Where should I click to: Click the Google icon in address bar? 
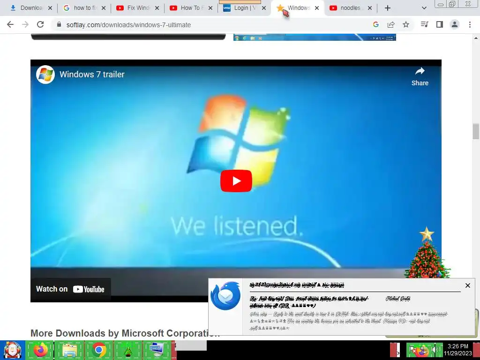376,24
